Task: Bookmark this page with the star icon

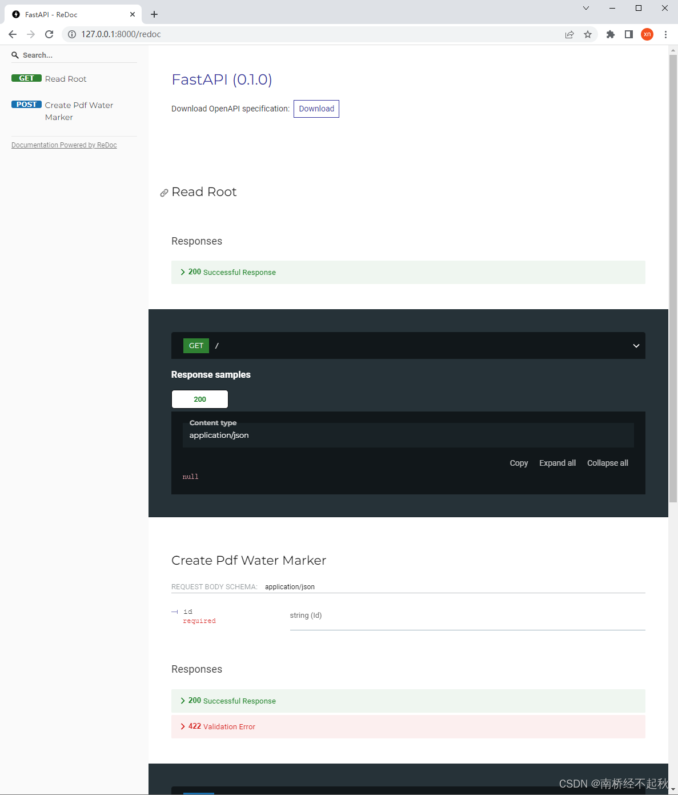Action: [588, 34]
